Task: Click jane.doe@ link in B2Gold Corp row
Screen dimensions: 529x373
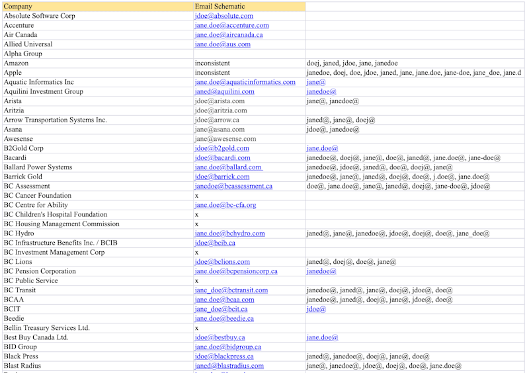Action: [322, 148]
